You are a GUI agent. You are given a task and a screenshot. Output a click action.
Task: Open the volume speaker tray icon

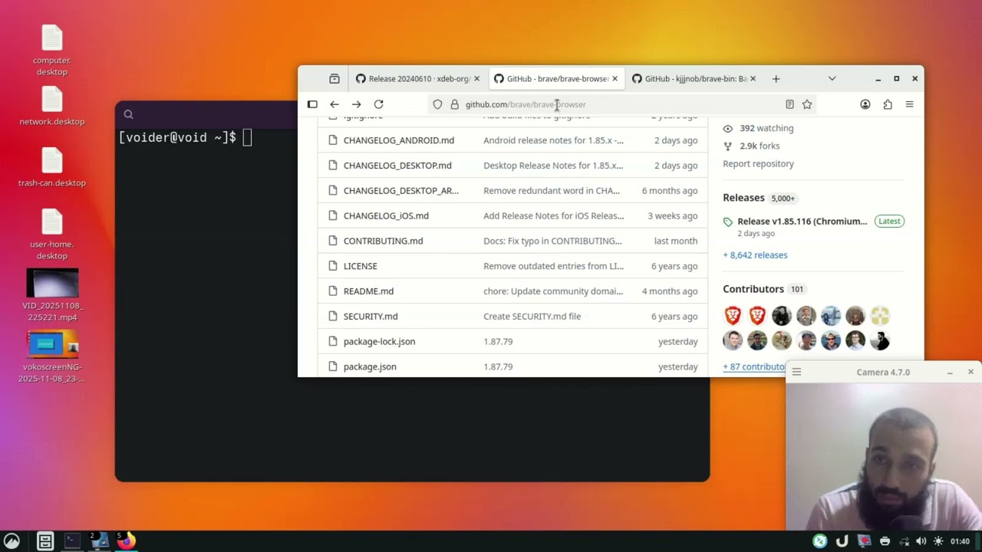click(921, 541)
